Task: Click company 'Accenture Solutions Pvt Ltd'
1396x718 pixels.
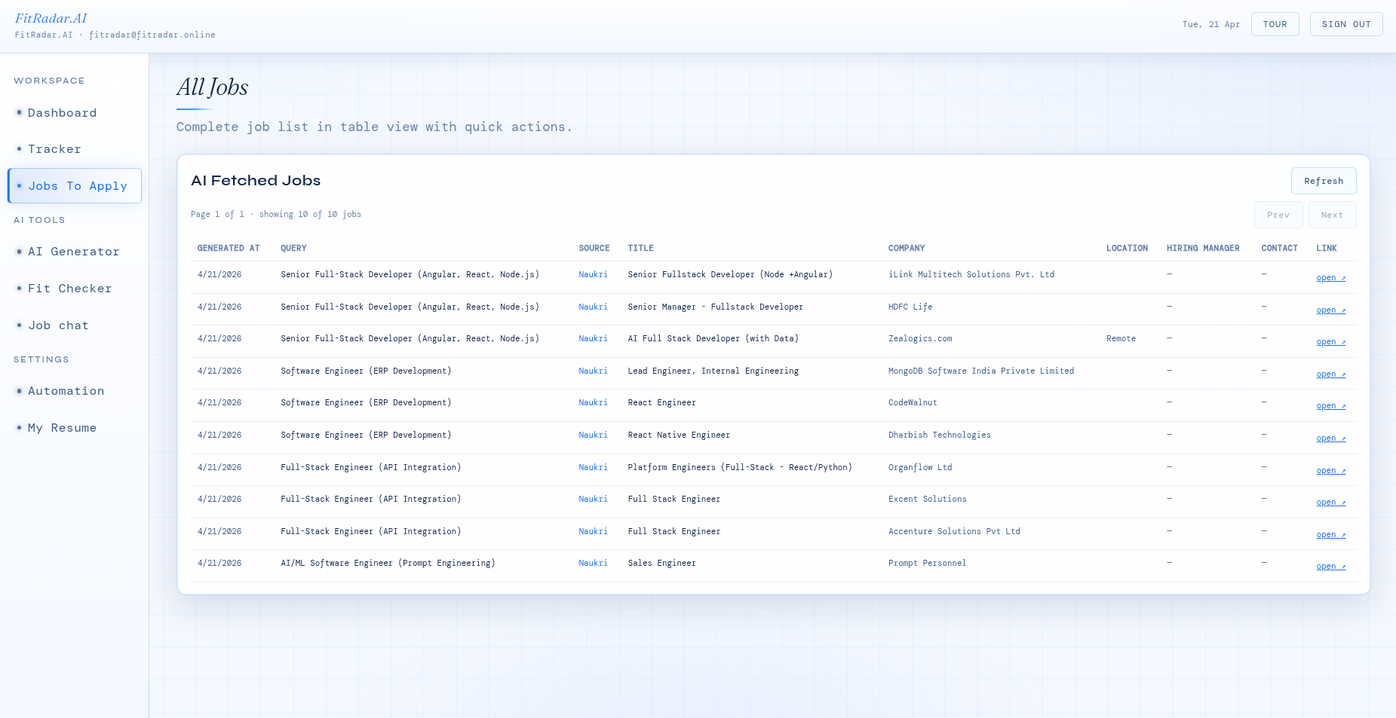Action: click(954, 531)
